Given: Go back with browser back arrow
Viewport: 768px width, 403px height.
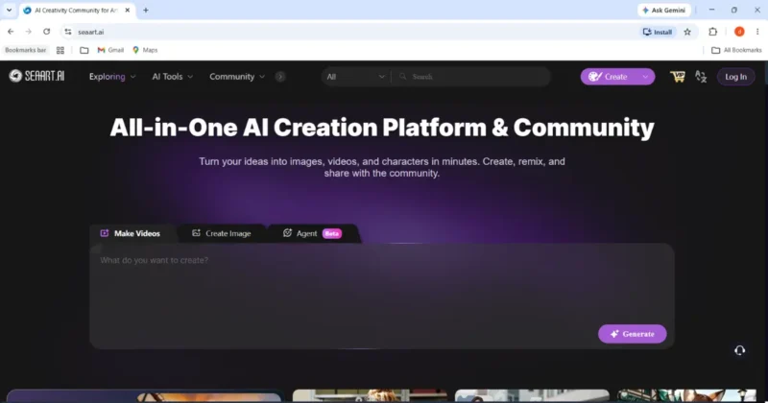Looking at the screenshot, I should [x=11, y=32].
